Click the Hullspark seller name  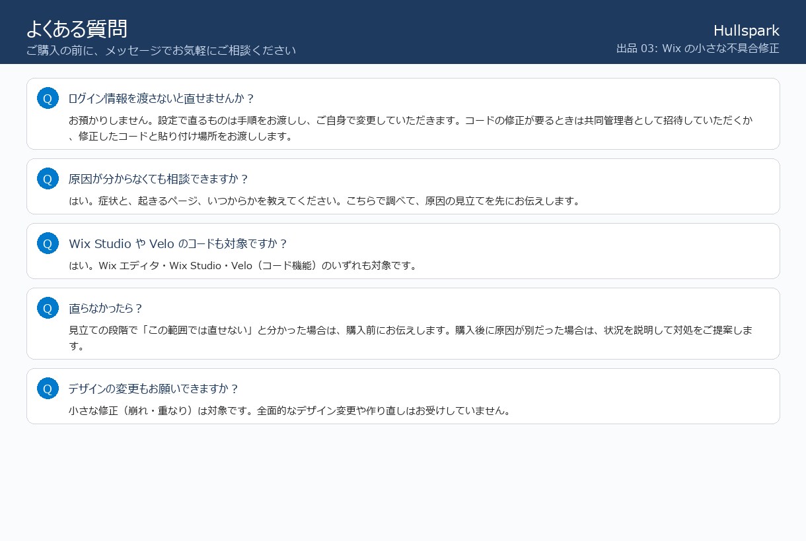pyautogui.click(x=747, y=30)
